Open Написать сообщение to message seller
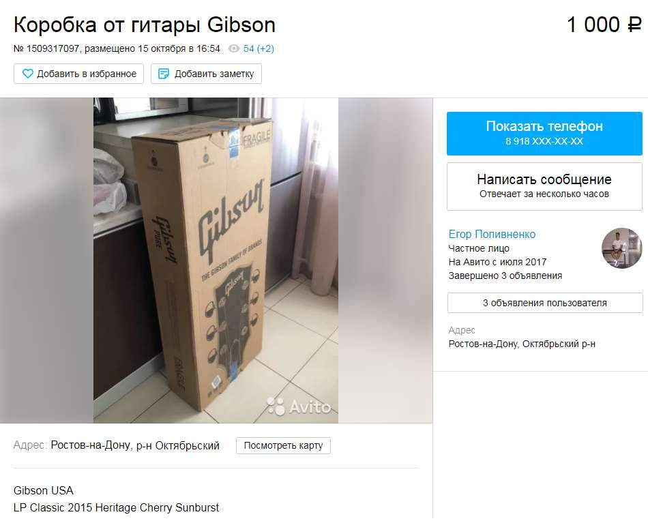The width and height of the screenshot is (648, 521). point(544,186)
